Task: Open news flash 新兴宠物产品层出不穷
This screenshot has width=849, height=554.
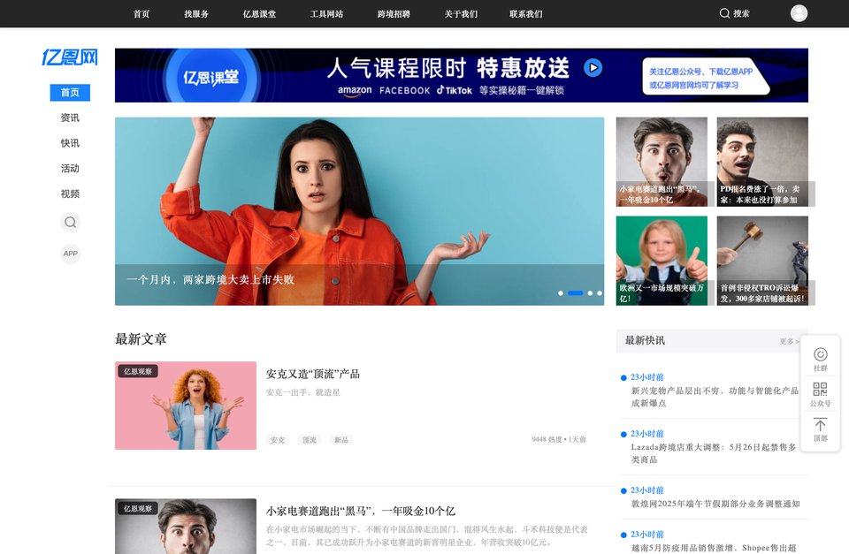Action: point(715,397)
